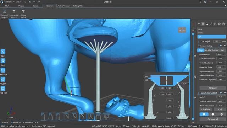Collapse the Auto/Manual Support section
227x128 pixels.
[x=225, y=92]
